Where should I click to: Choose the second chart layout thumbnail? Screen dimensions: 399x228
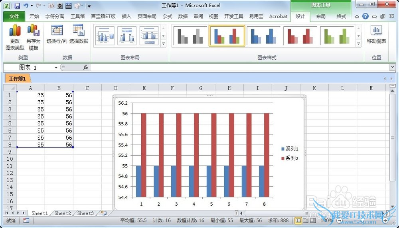point(127,36)
